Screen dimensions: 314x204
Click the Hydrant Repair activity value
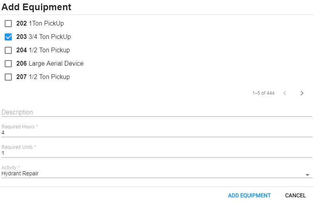pos(20,173)
